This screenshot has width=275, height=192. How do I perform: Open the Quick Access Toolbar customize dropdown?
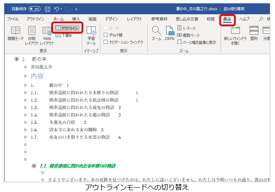click(x=76, y=9)
